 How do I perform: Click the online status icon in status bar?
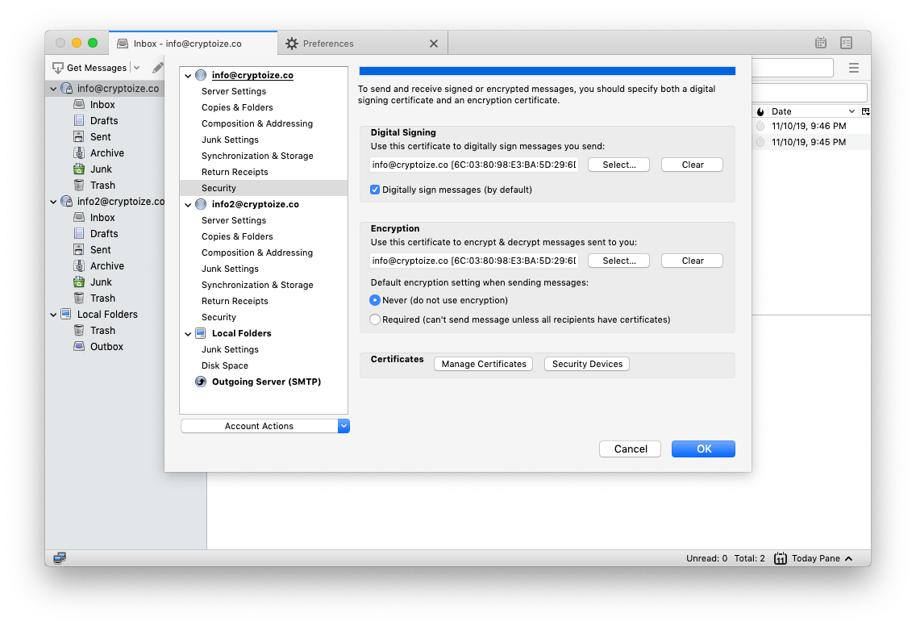tap(60, 558)
